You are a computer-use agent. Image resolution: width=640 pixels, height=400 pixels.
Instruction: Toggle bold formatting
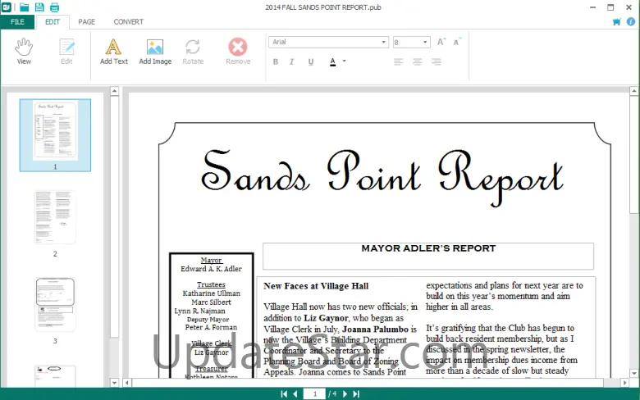click(x=275, y=61)
